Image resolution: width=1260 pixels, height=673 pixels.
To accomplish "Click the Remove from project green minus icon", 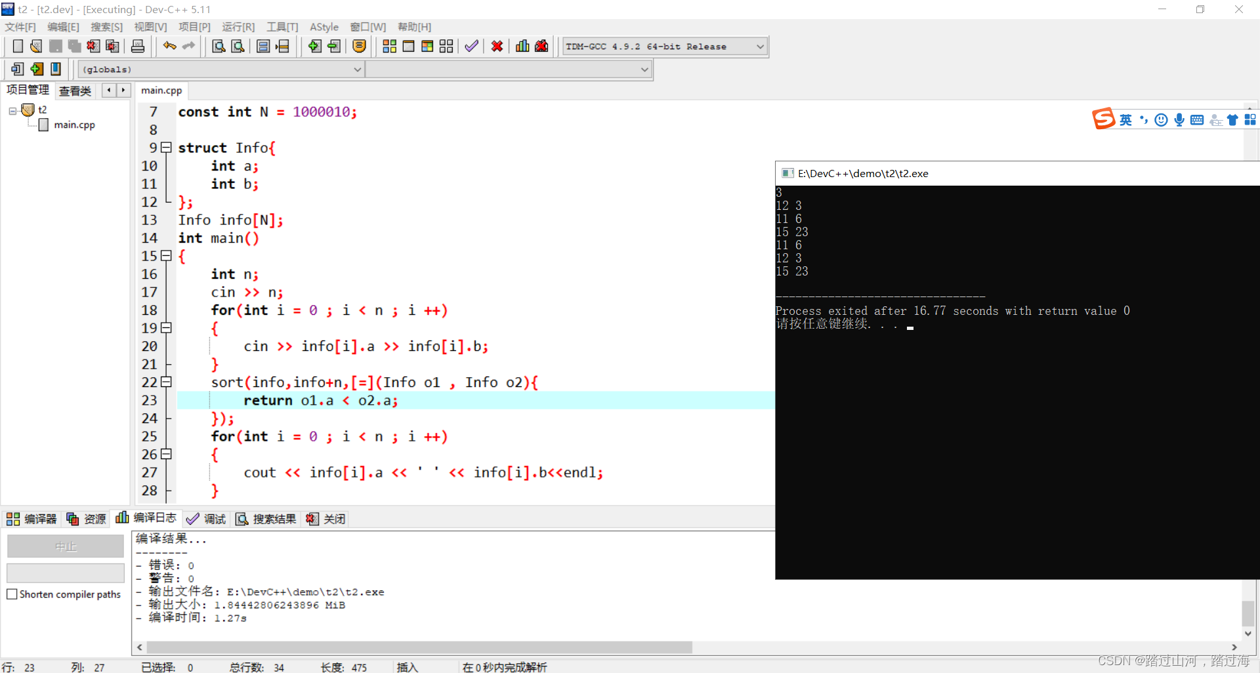I will pyautogui.click(x=334, y=46).
